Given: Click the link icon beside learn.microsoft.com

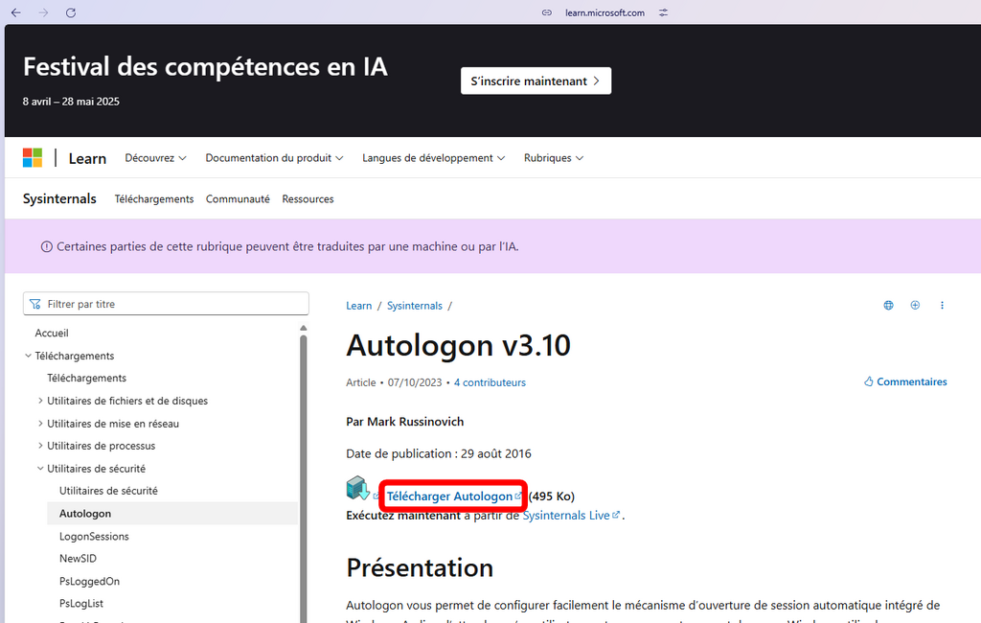Looking at the screenshot, I should point(547,12).
